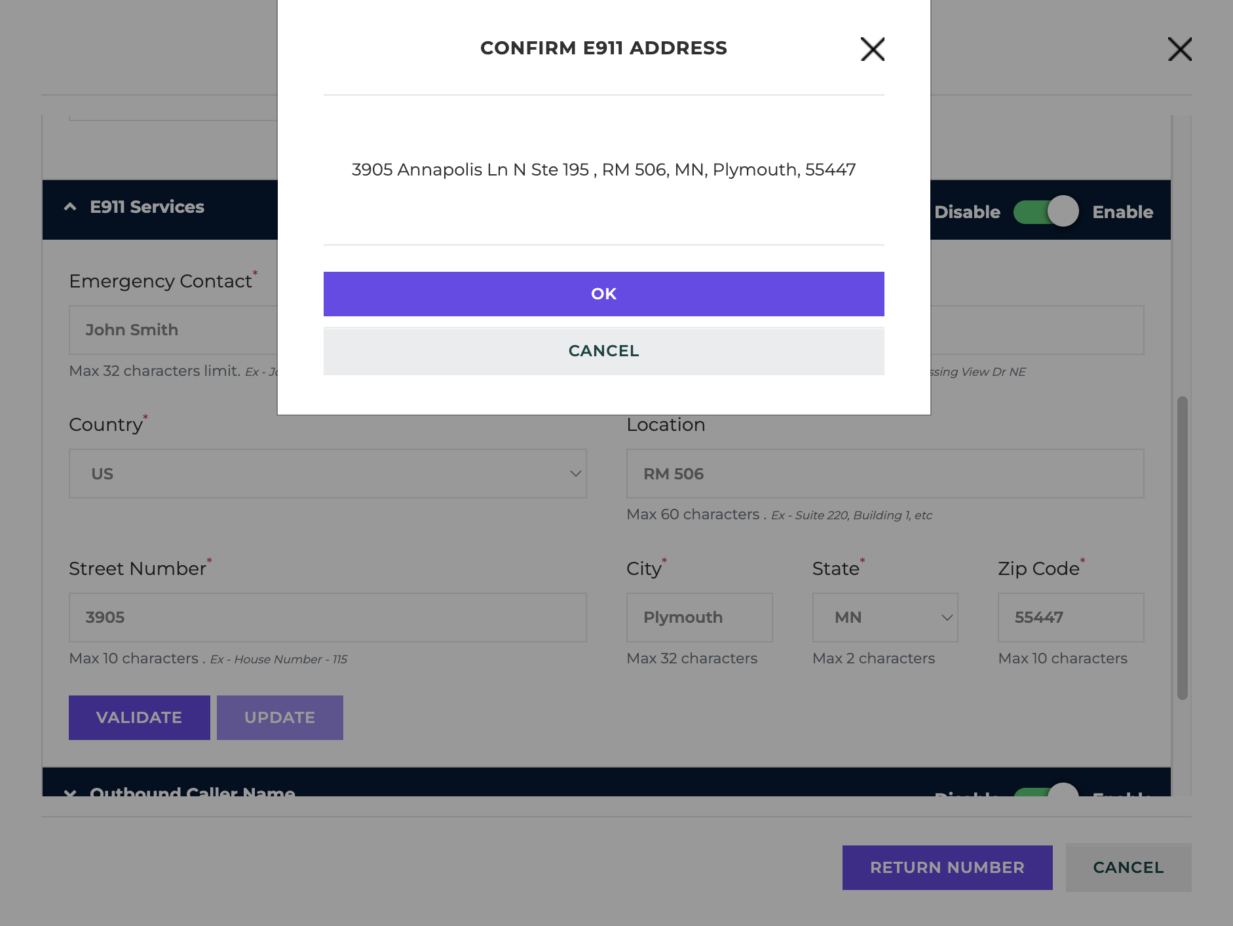The width and height of the screenshot is (1233, 926).
Task: Click the Return Number button
Action: (x=947, y=868)
